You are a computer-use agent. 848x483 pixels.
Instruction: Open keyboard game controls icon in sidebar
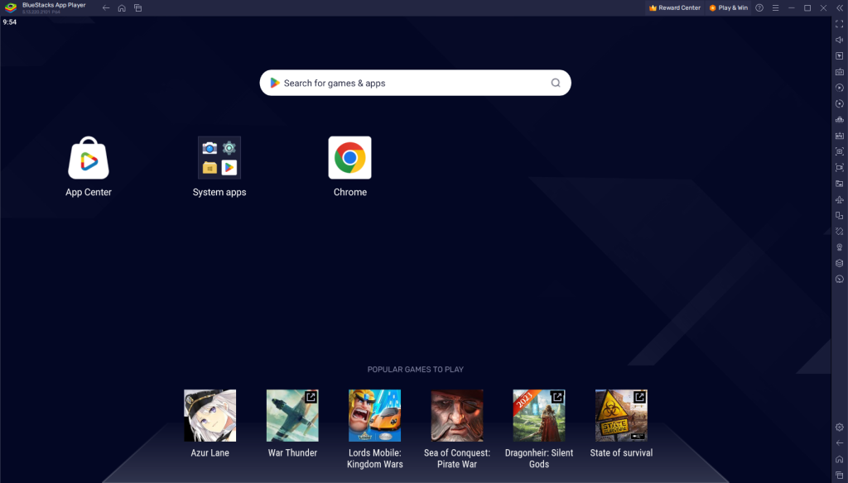840,71
